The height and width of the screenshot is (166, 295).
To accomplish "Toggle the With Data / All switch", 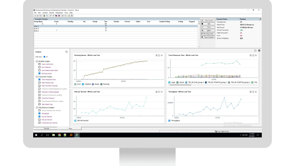I will tap(44, 57).
